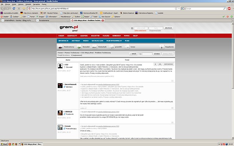Click the green checkmark validation icon in toolbar

[223, 17]
